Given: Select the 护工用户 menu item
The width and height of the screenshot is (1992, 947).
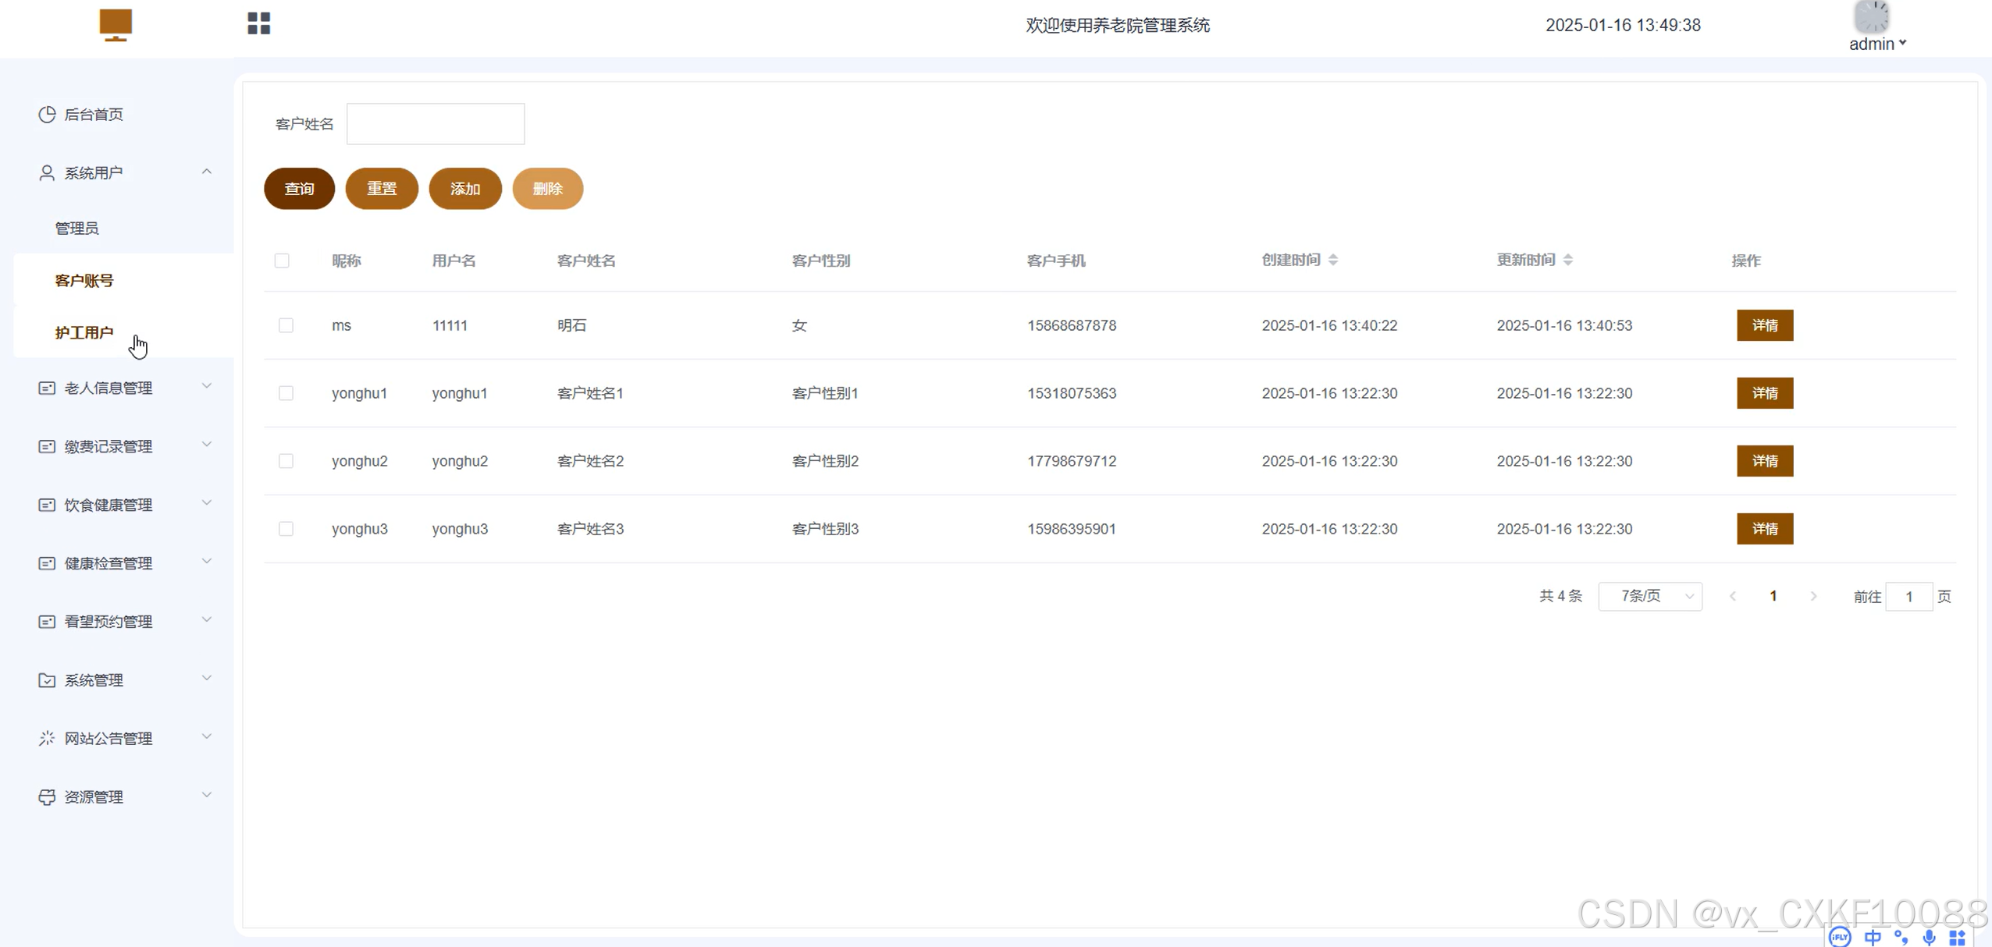Looking at the screenshot, I should tap(84, 332).
